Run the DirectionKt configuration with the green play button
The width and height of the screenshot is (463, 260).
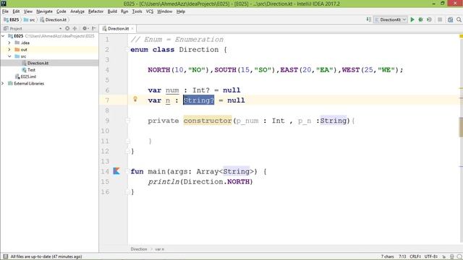tap(412, 19)
